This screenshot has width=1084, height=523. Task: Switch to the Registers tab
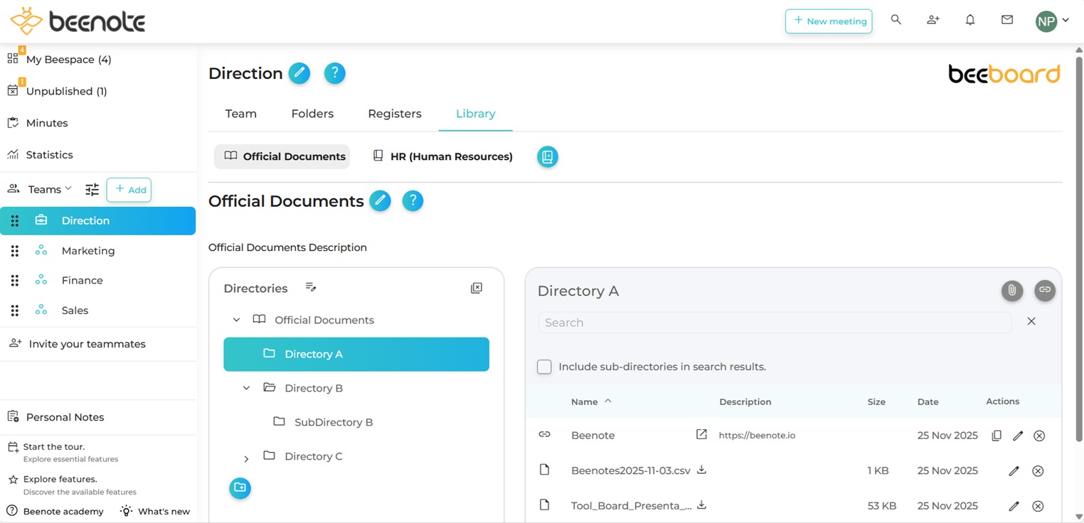click(x=394, y=114)
